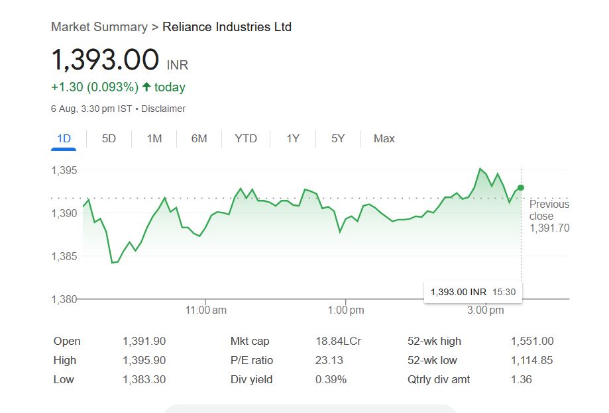
Task: Click the green up arrow beside today's change
Action: (x=146, y=87)
